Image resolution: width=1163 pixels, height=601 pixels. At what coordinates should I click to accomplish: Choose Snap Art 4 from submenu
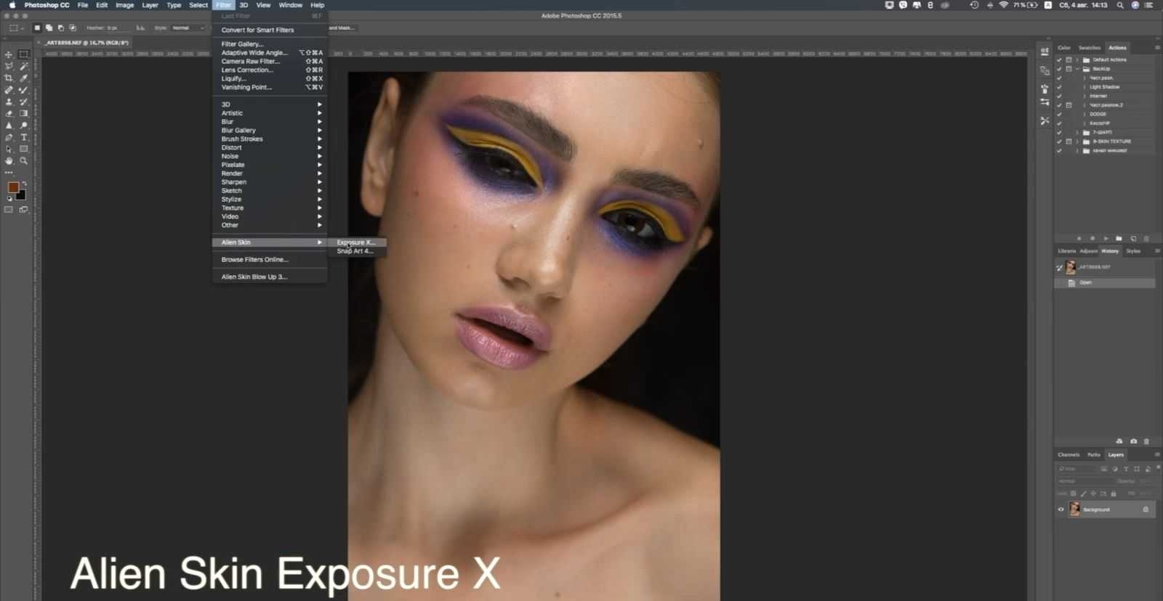click(358, 251)
